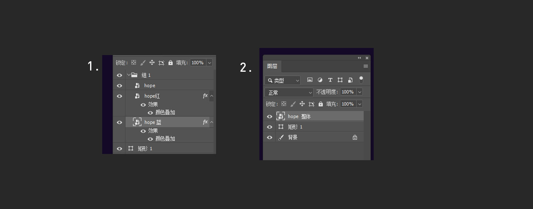Filter layers by pixel layers icon
This screenshot has height=209, width=533.
(310, 80)
